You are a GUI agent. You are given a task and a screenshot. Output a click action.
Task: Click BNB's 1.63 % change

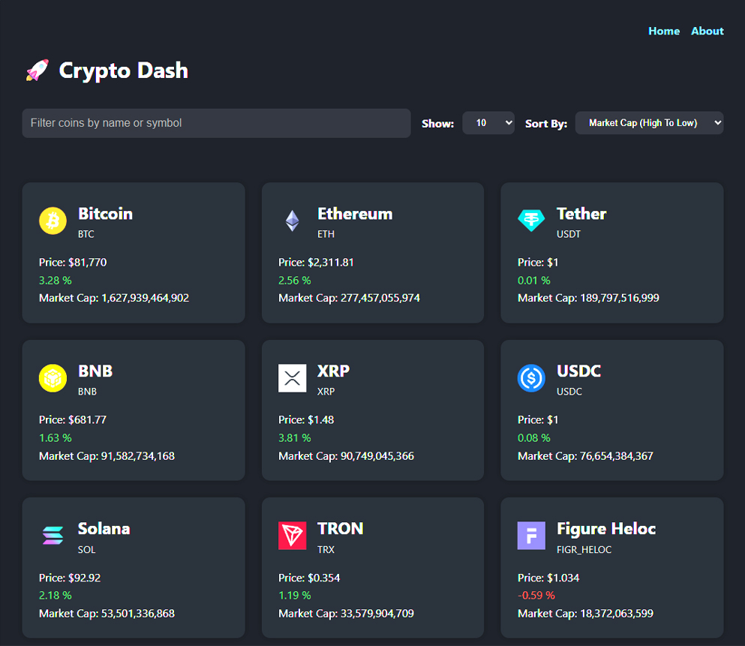click(55, 438)
